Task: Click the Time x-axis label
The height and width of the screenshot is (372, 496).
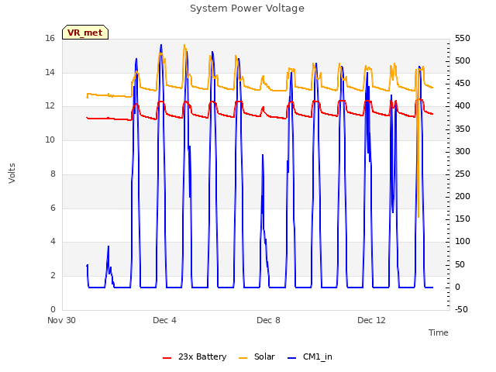Action: click(438, 332)
